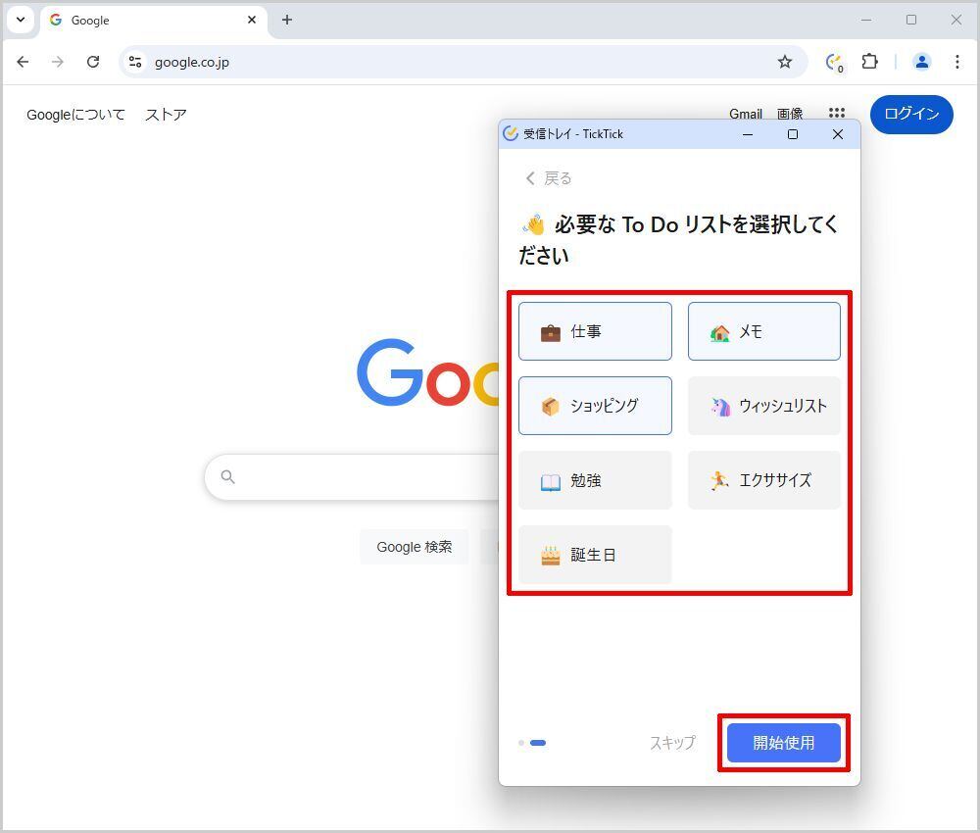Toggle the メモ list option
980x833 pixels.
pos(763,331)
